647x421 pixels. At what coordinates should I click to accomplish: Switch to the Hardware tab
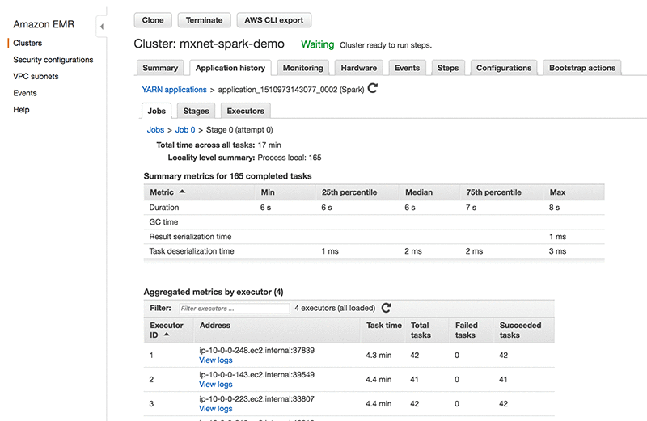point(358,68)
